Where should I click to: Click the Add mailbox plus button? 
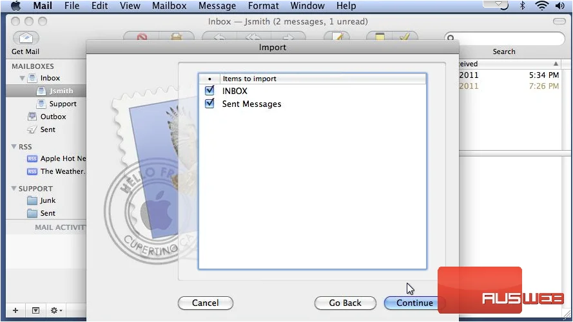pyautogui.click(x=15, y=310)
